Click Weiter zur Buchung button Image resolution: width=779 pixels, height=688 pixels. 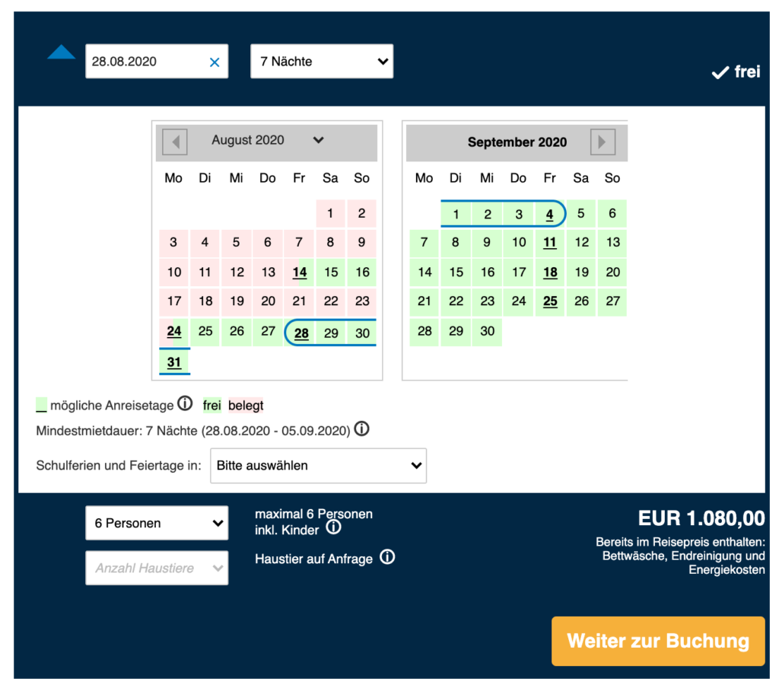point(658,641)
